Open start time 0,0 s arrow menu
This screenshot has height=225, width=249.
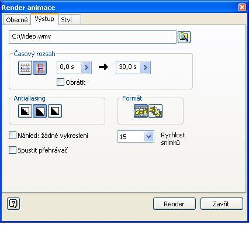[x=86, y=67]
